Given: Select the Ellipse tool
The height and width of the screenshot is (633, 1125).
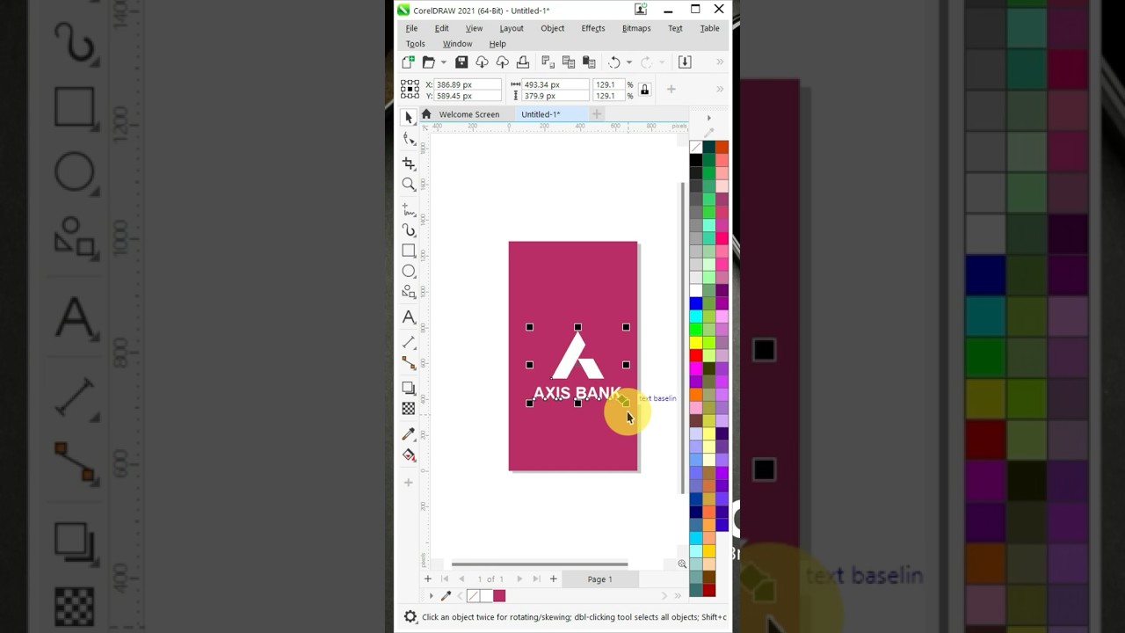Looking at the screenshot, I should click(409, 271).
